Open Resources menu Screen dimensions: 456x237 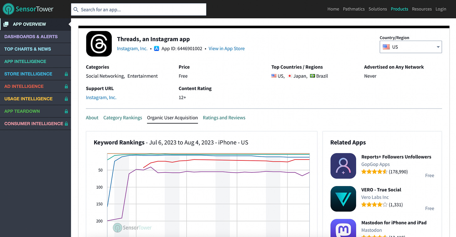coord(422,9)
